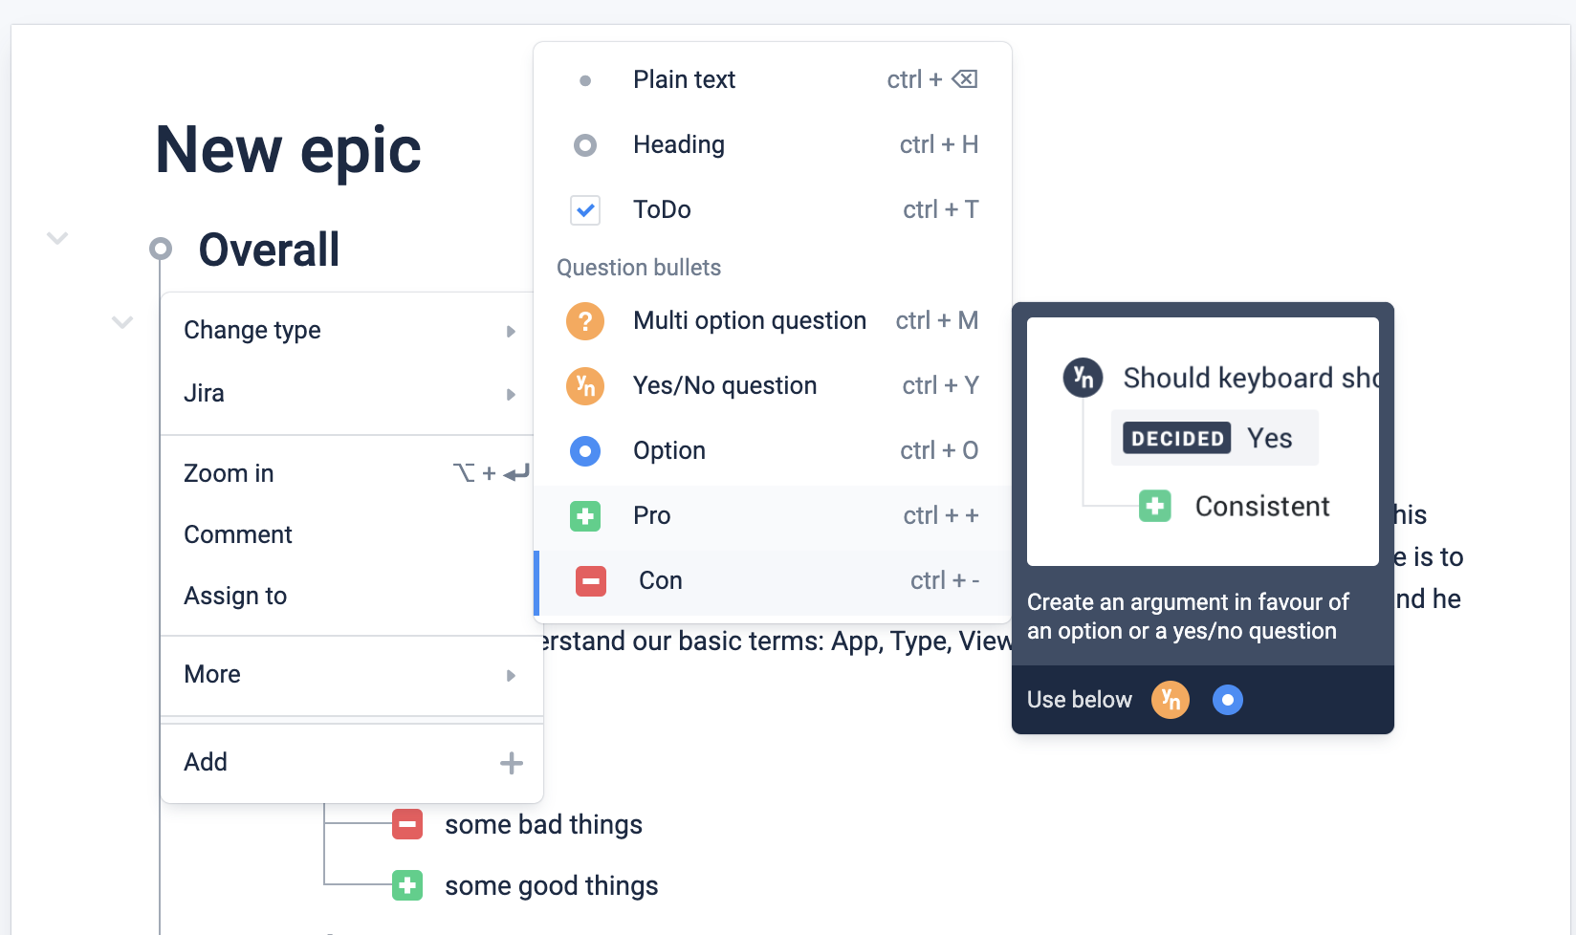Click the green bullet of some good things
Image resolution: width=1576 pixels, height=935 pixels.
point(407,885)
